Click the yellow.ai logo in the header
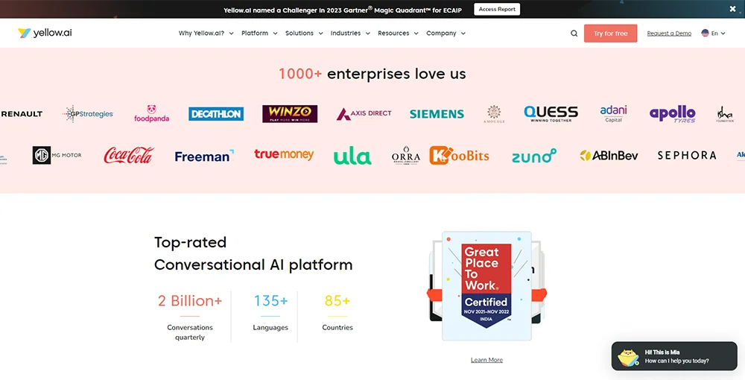745x380 pixels. pyautogui.click(x=45, y=33)
